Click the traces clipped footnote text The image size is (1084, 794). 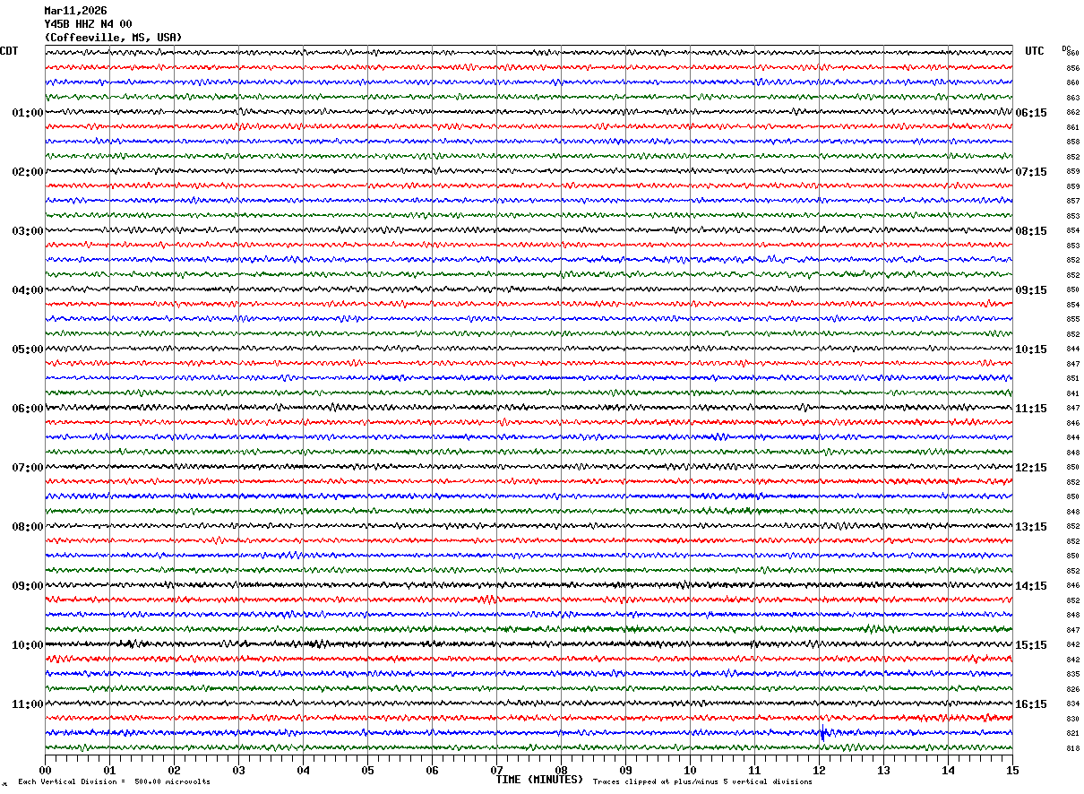click(702, 781)
